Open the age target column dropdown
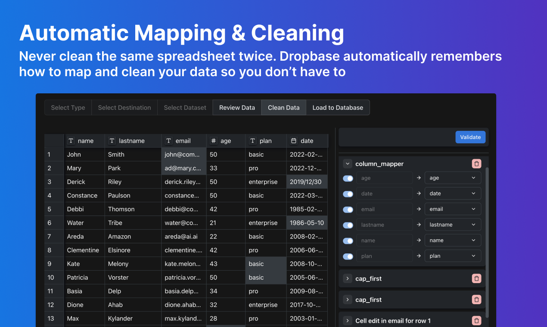This screenshot has width=547, height=327. click(x=453, y=178)
